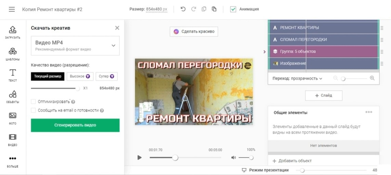
Task: Click the canvas preview image
Action: pos(194,92)
